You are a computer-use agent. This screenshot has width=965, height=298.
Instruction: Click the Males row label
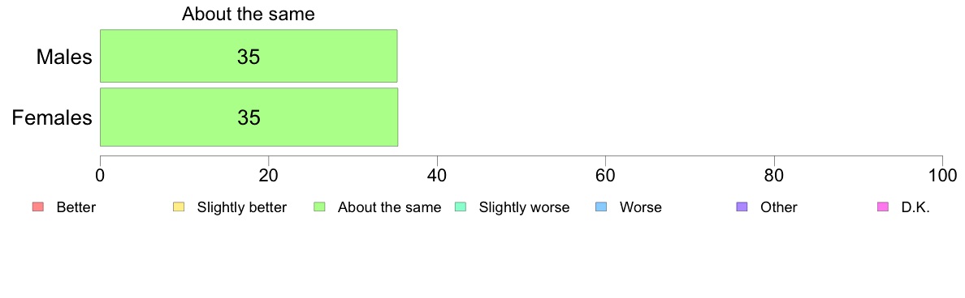[x=65, y=57]
